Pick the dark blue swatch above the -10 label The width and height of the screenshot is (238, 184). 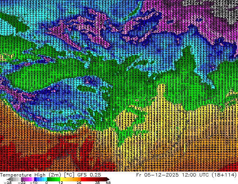35,179
